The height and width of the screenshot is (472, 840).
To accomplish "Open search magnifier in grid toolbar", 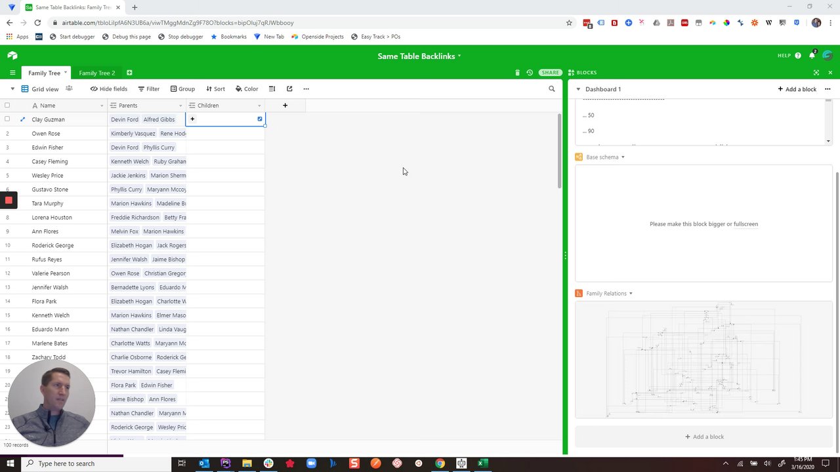I will [552, 89].
